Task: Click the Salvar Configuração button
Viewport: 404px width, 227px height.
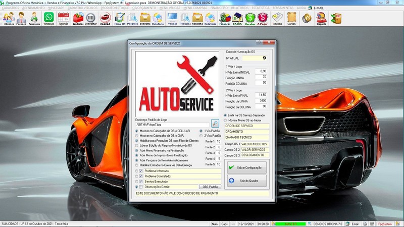Action: click(246, 167)
